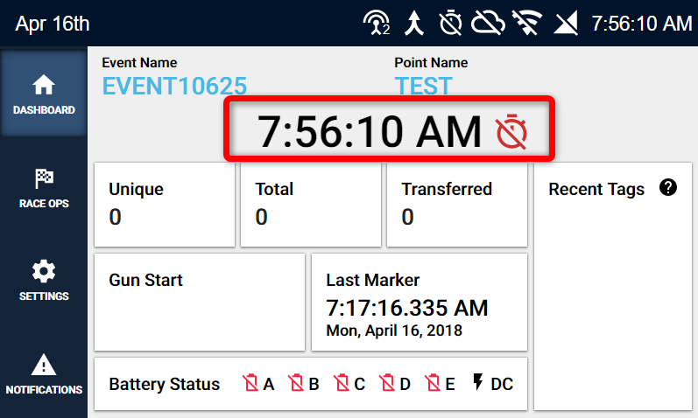Screen dimensions: 698x418
Task: Click the Wi-Fi disconnected icon
Action: point(525,24)
